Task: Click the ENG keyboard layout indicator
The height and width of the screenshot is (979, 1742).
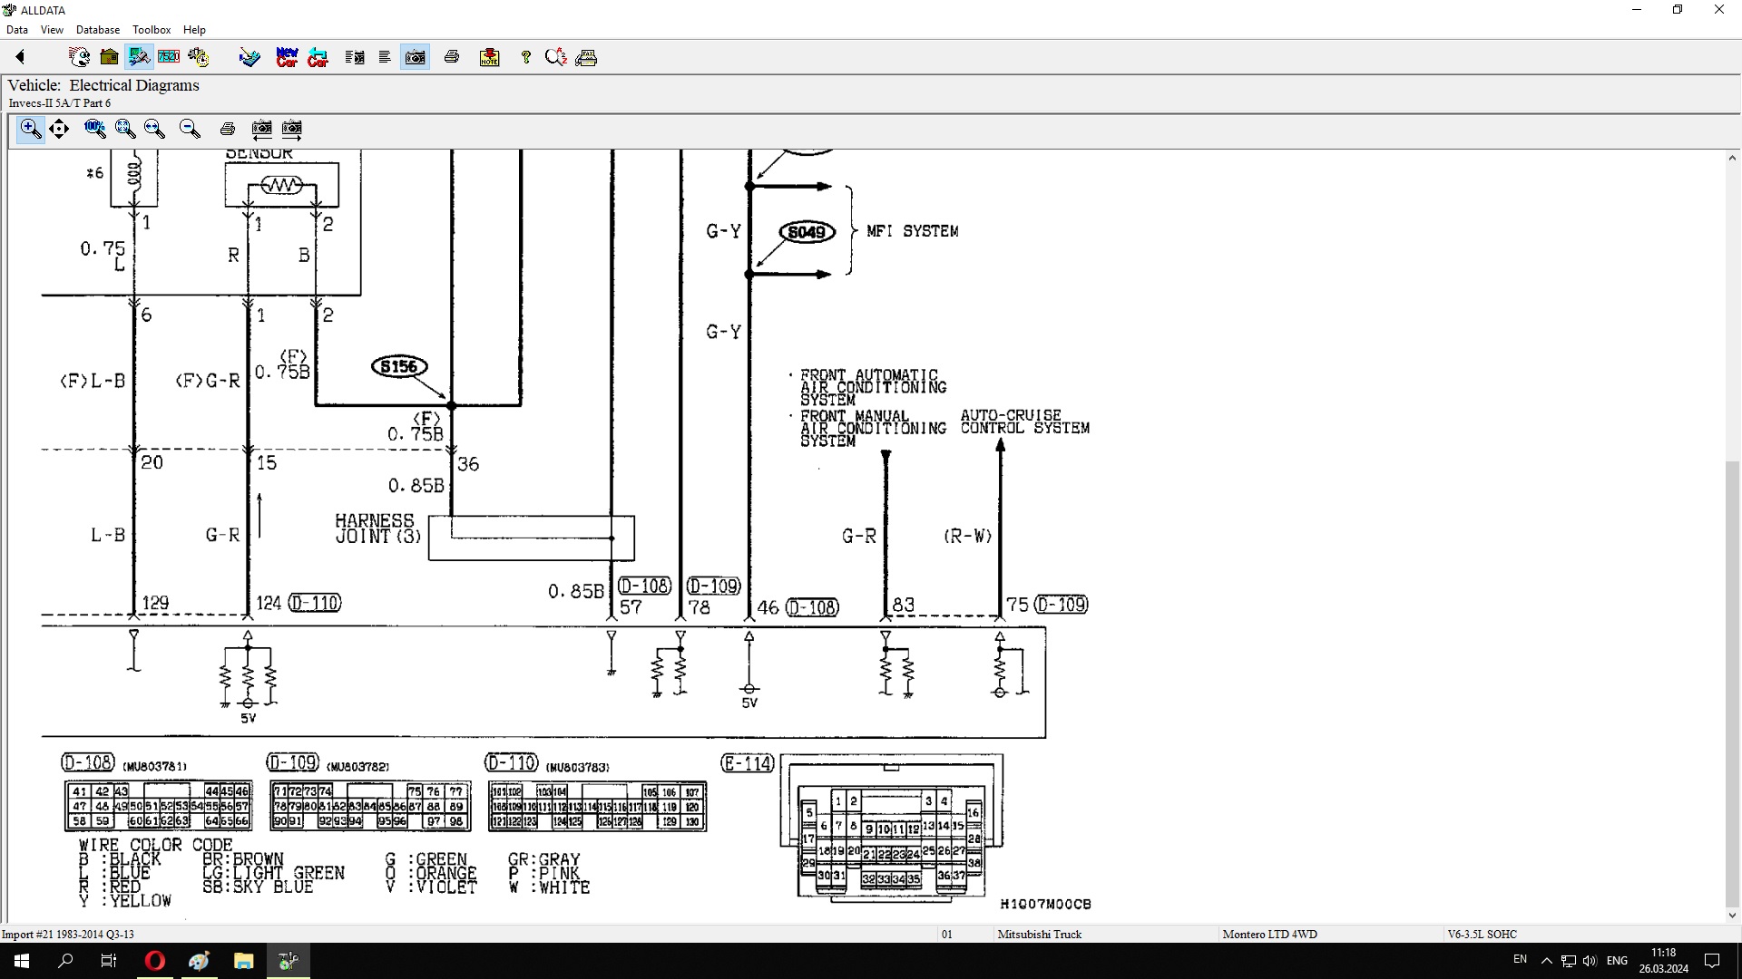Action: tap(1616, 961)
